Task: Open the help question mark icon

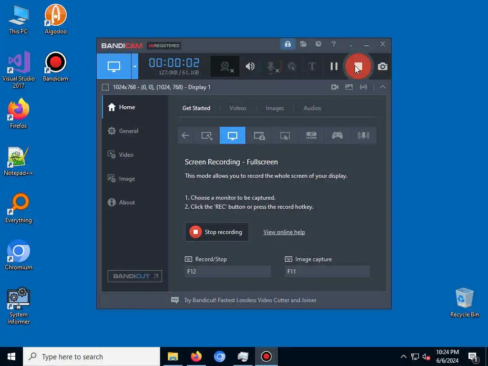Action: pos(333,44)
